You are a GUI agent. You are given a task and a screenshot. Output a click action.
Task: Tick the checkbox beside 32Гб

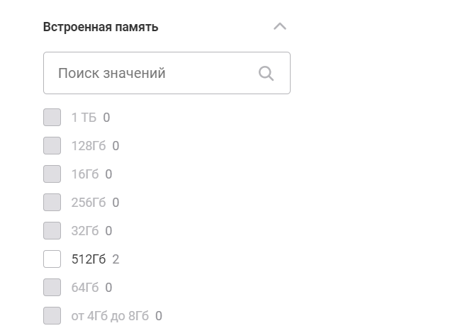click(x=52, y=231)
